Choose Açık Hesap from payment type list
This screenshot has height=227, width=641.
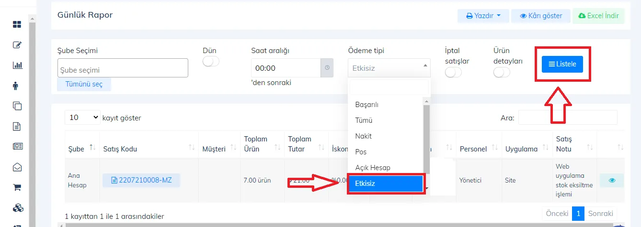(x=386, y=168)
